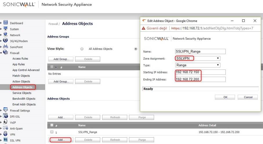Screen dimensions: 263x144
Task: Click the Name input field
Action: [x=200, y=51]
